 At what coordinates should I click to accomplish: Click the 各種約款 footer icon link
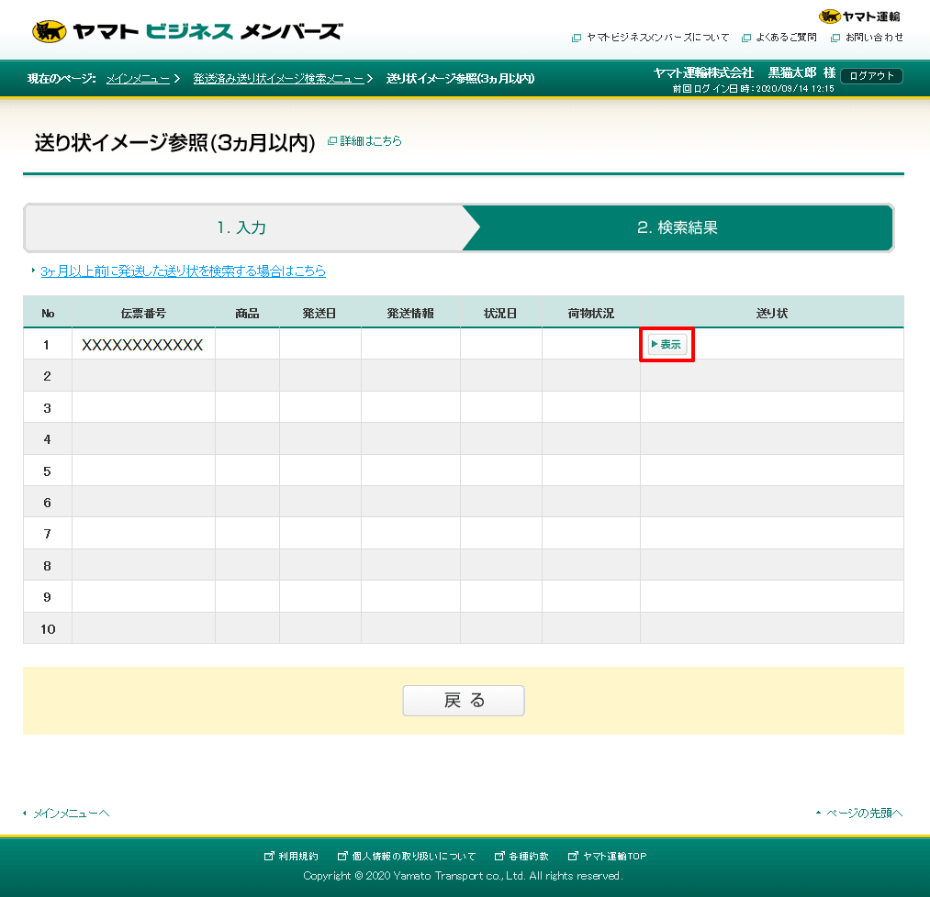point(521,855)
